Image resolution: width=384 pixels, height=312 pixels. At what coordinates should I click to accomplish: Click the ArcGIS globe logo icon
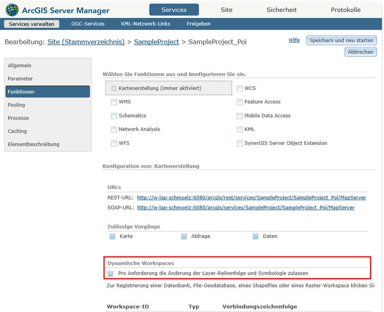tap(12, 10)
